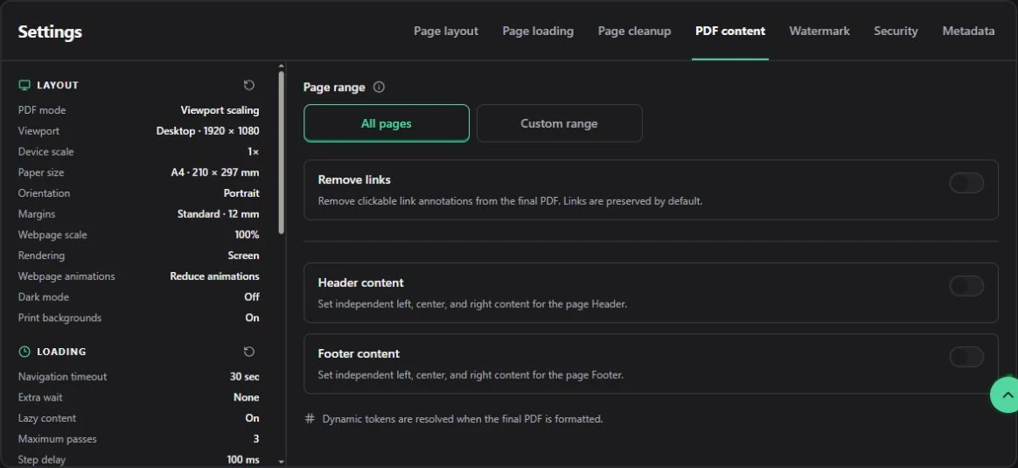1018x468 pixels.
Task: Open the Metadata tab
Action: (x=969, y=31)
